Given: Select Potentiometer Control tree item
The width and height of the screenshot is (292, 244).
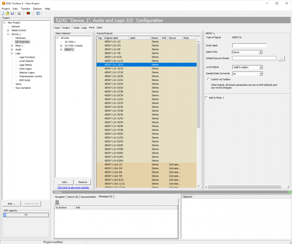Looking at the screenshot, I should (31, 76).
